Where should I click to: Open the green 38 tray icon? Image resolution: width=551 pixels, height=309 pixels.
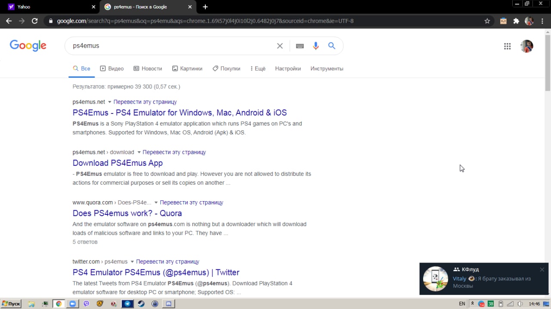(x=491, y=304)
